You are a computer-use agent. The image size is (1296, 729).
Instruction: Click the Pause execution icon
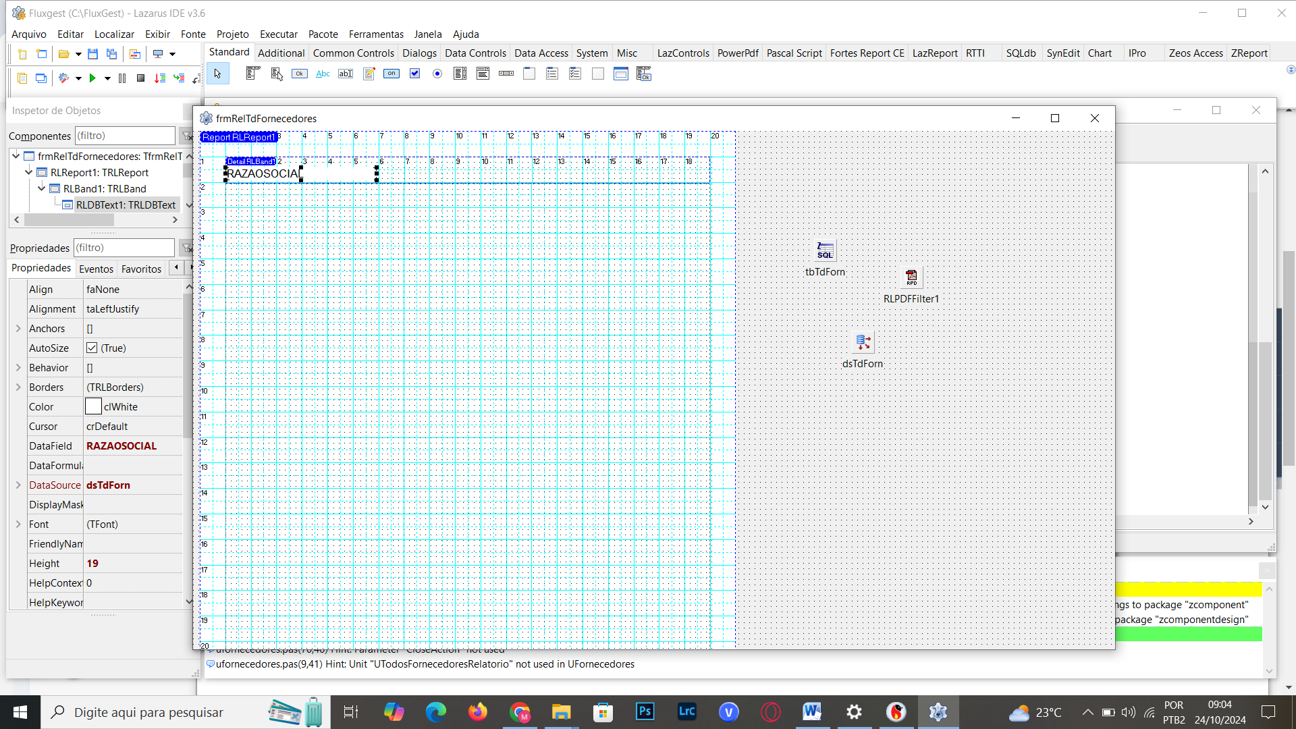(x=122, y=78)
